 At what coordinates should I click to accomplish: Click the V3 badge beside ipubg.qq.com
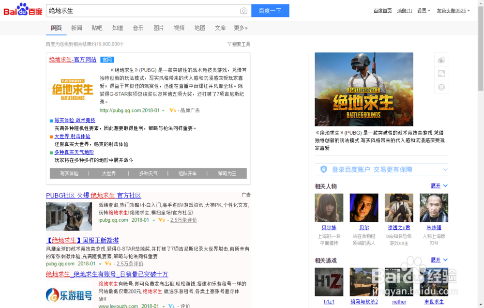click(x=162, y=220)
